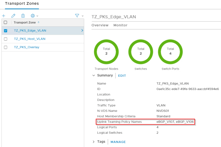Click the Switch Ports total ring
221x147 pixels.
click(x=170, y=51)
